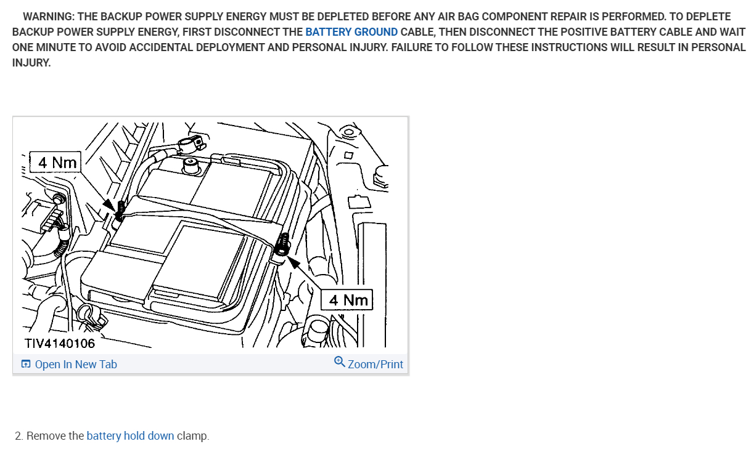Viewport: 751px width, 460px height.
Task: Click the battery terminal post in the diagram
Action: [191, 164]
